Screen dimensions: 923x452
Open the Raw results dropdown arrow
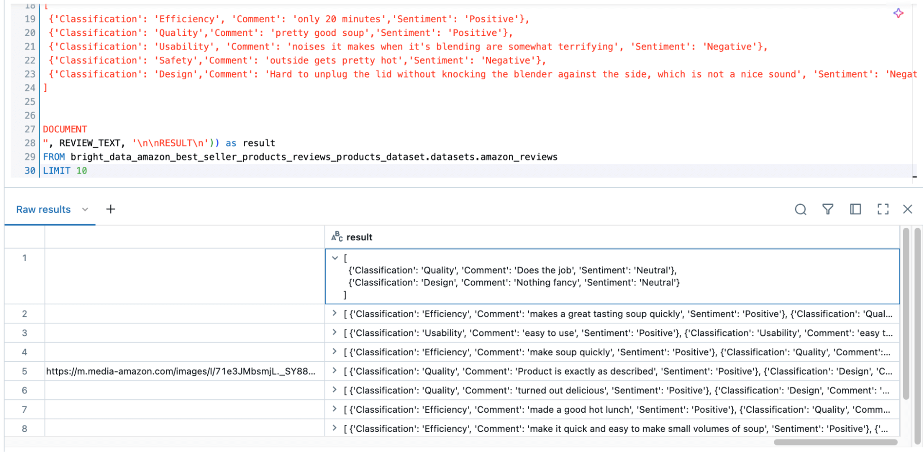[85, 209]
